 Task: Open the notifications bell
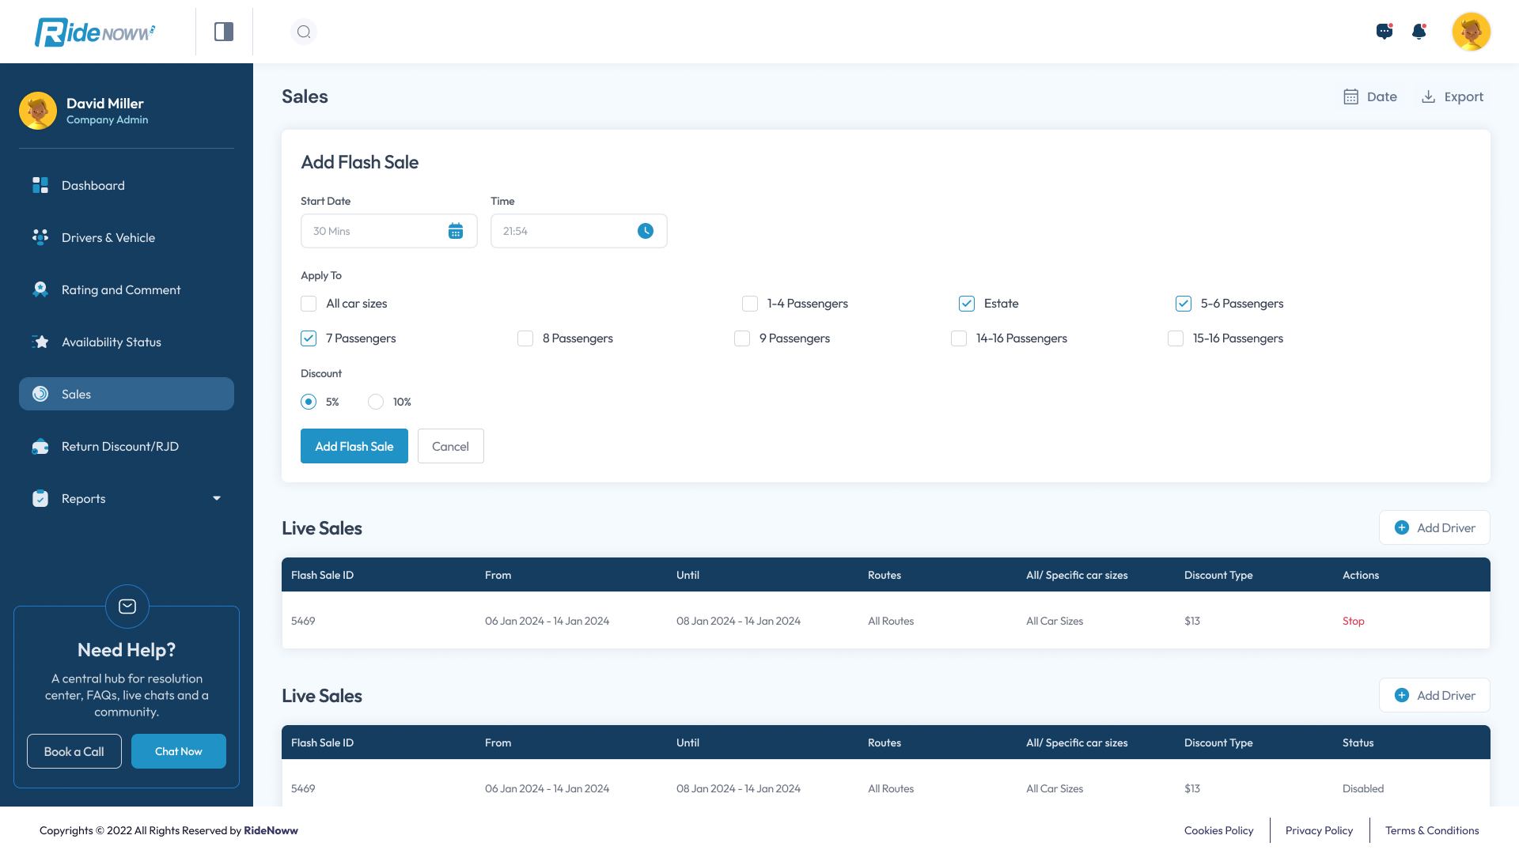1419,32
